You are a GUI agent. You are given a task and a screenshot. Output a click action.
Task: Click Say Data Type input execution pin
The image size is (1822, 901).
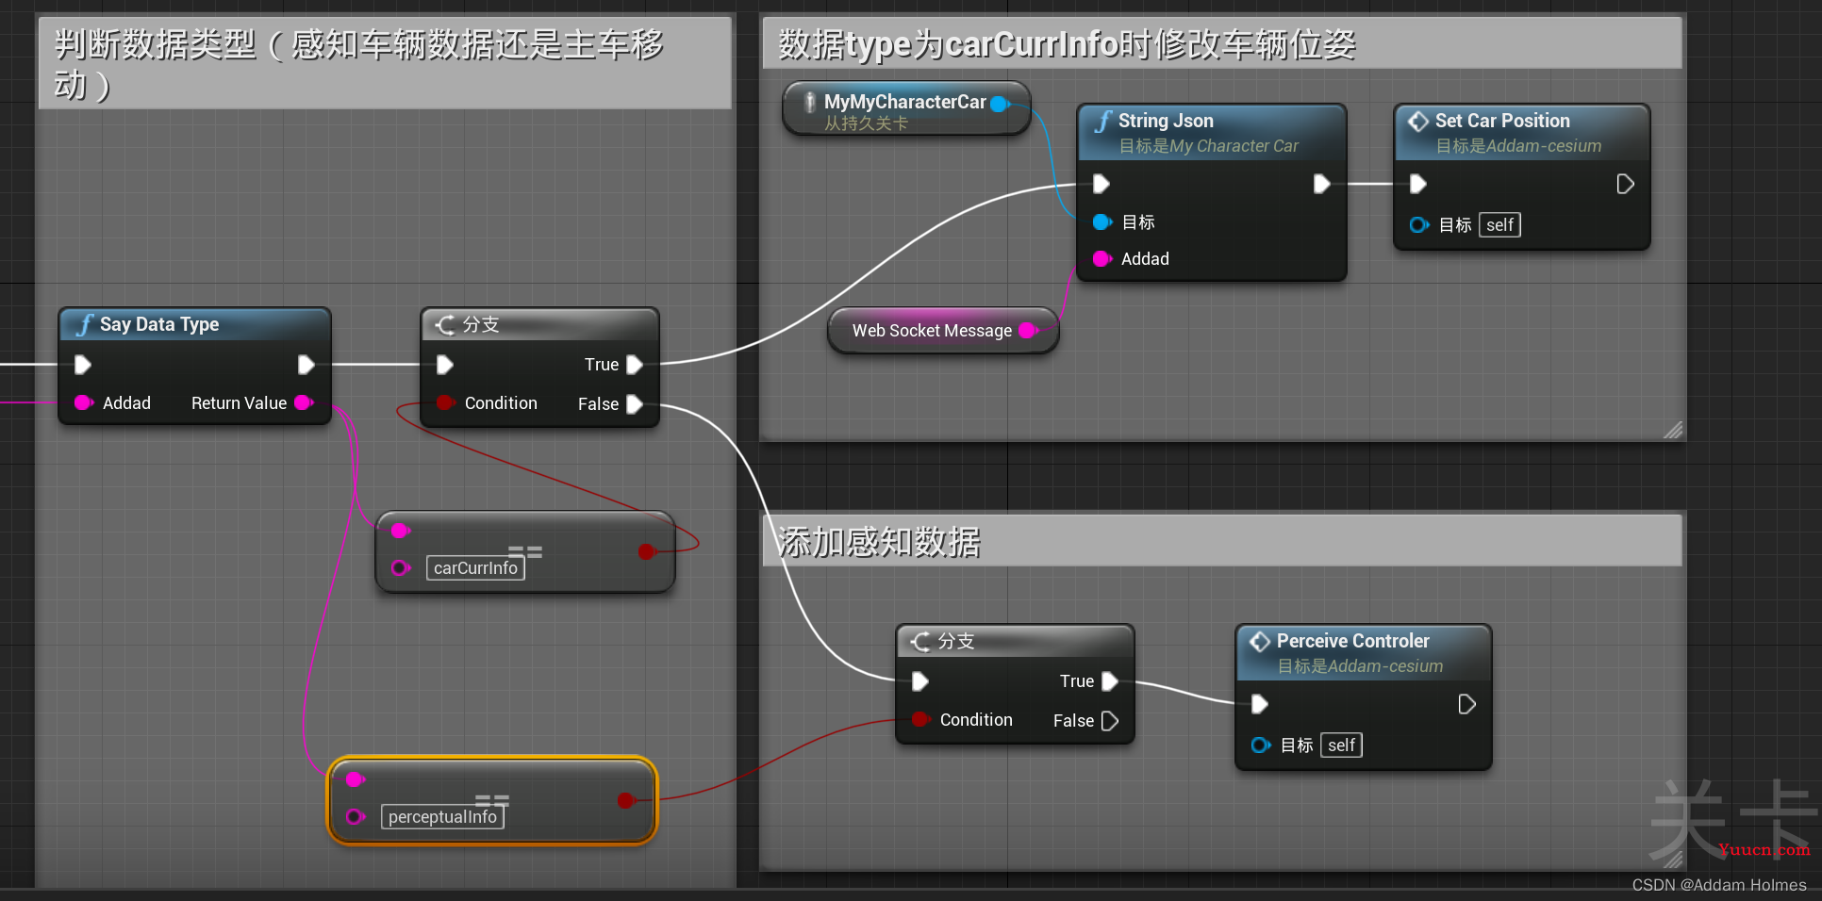83,365
